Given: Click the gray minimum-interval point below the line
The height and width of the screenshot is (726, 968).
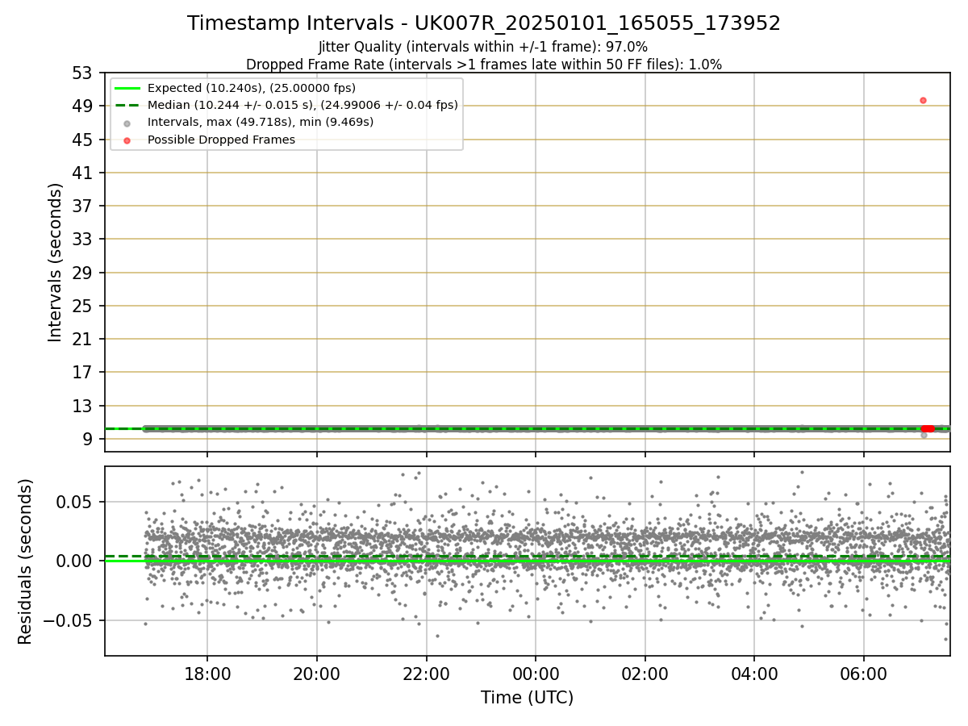Looking at the screenshot, I should [924, 435].
